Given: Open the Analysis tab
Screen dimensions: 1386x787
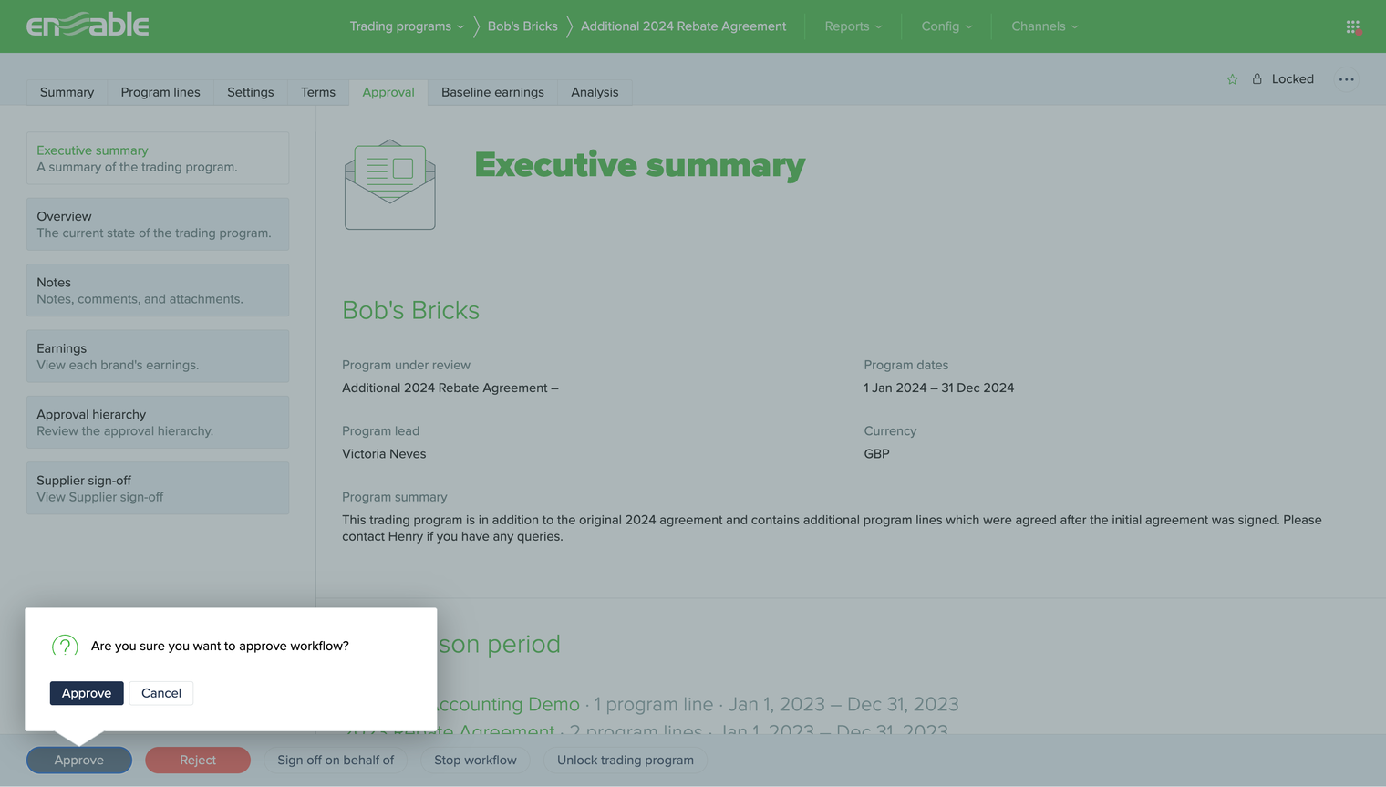Looking at the screenshot, I should tap(595, 92).
